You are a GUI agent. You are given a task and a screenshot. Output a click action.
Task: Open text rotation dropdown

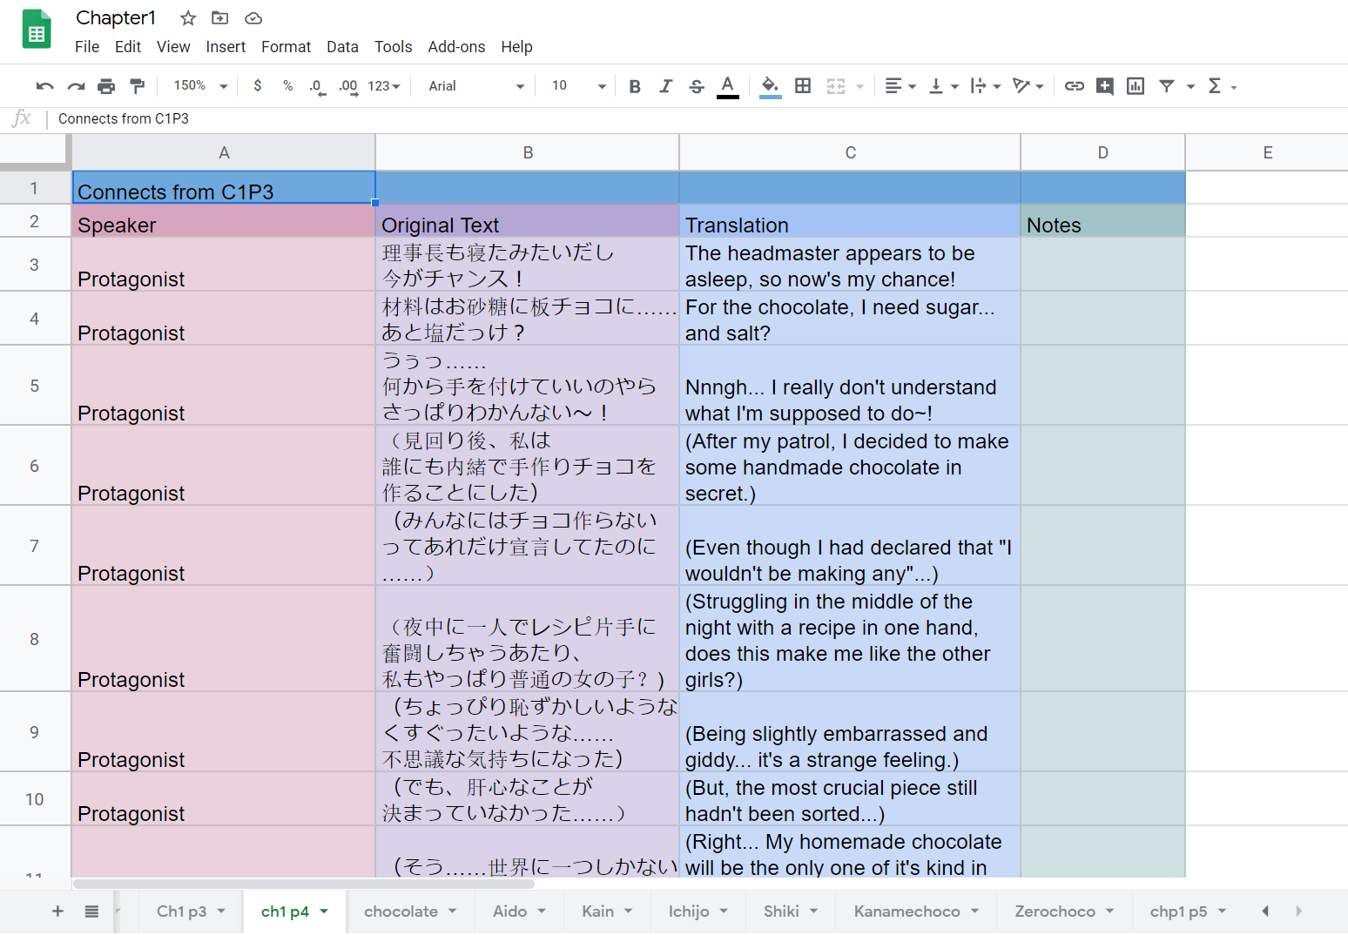[1028, 86]
